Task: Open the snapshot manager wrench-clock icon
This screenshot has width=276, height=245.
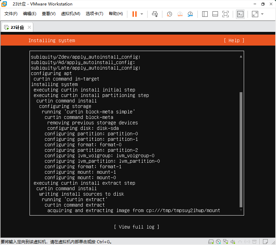Action: [190, 14]
